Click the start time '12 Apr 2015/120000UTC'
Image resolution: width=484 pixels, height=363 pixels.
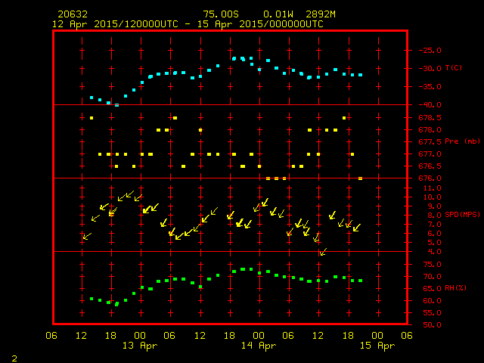pos(115,24)
